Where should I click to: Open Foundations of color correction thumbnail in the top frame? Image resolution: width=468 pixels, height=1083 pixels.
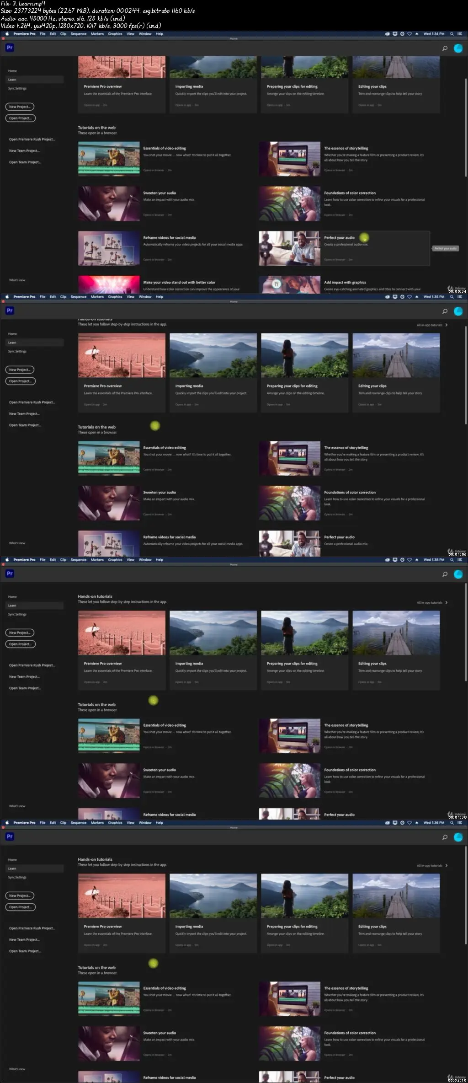290,204
